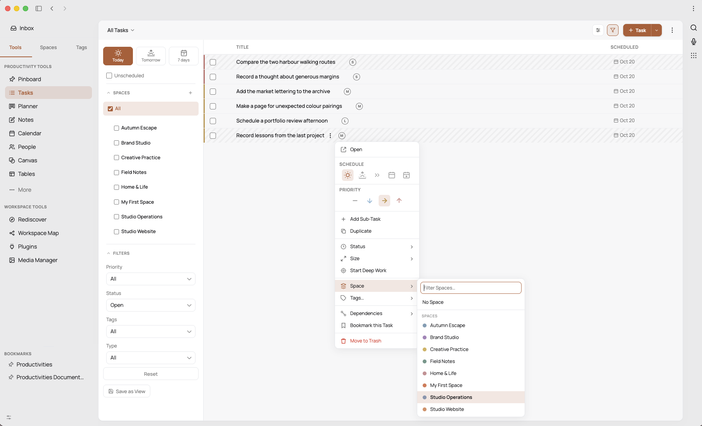Select Move to Trash menu item

coord(377,341)
